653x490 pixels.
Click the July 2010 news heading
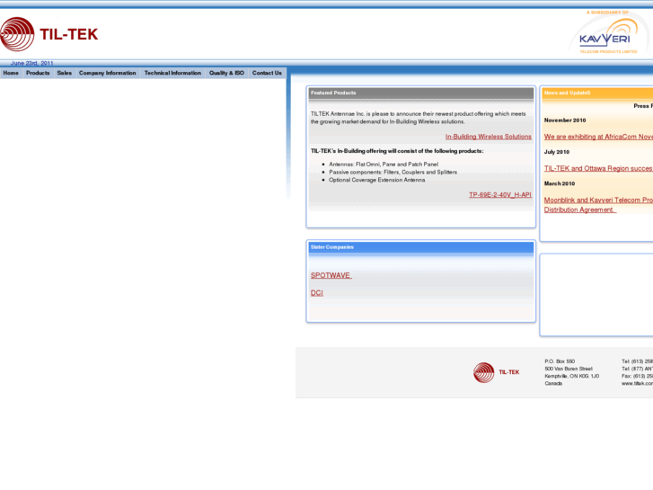557,152
